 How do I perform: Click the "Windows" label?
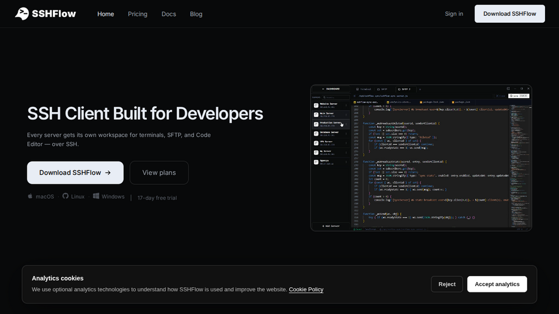[x=113, y=197]
